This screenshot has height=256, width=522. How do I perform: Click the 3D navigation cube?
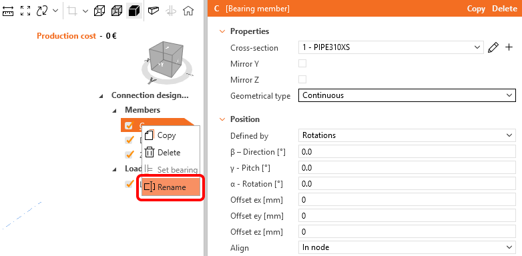(166, 61)
